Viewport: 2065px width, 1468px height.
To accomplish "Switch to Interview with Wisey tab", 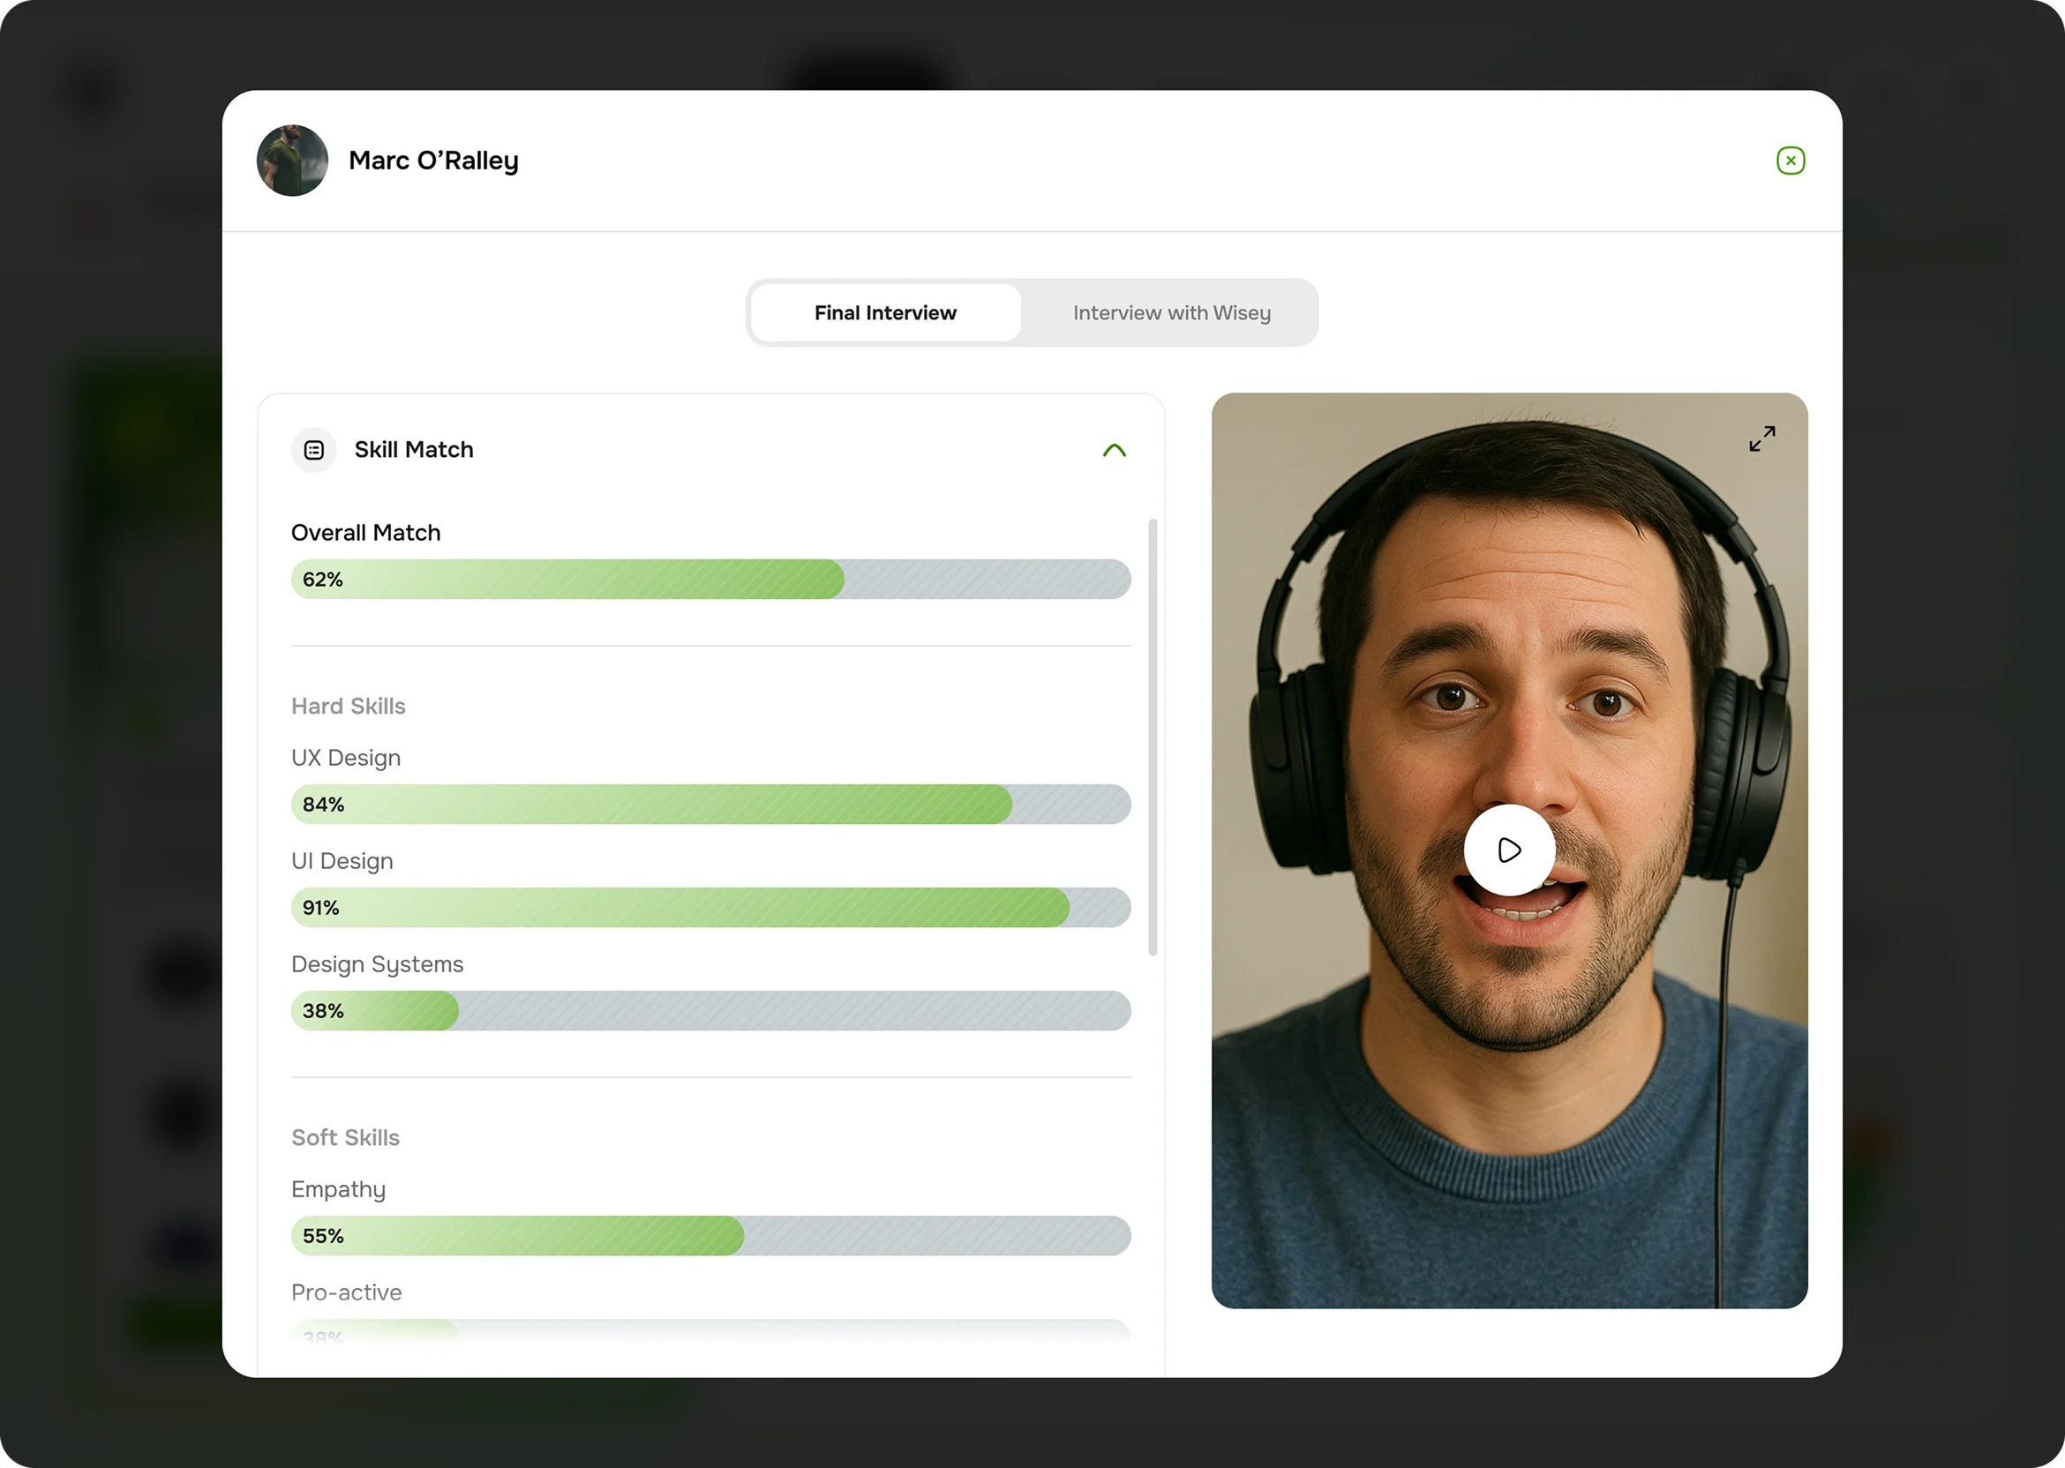I will [x=1171, y=313].
